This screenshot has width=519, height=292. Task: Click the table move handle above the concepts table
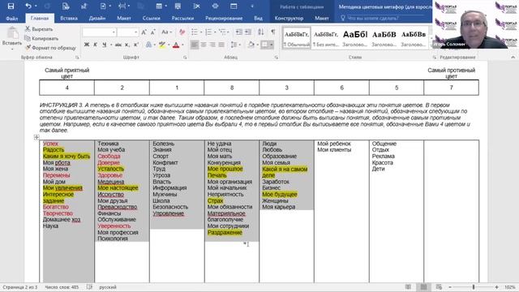(x=36, y=137)
